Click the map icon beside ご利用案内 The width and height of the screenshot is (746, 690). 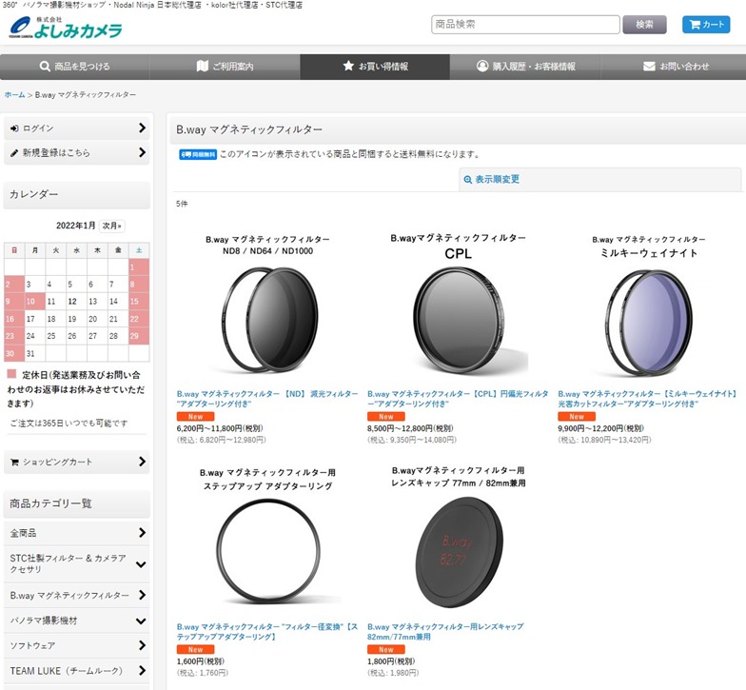coord(203,66)
